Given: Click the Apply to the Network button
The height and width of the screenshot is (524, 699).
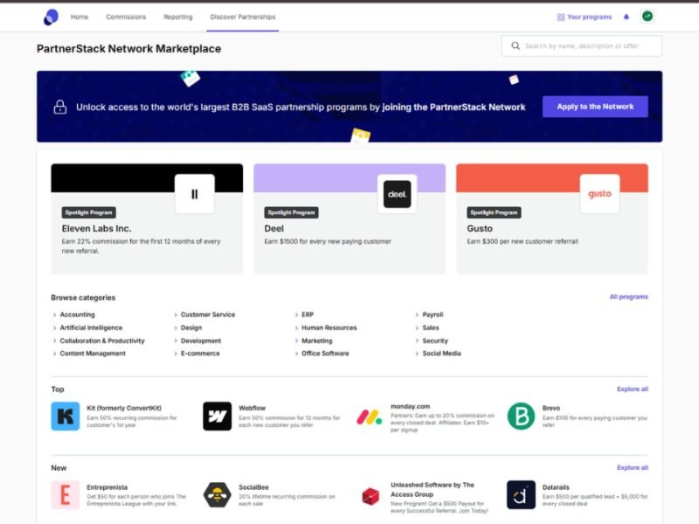Looking at the screenshot, I should click(x=595, y=107).
